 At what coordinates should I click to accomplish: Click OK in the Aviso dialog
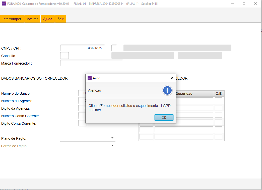(x=164, y=117)
